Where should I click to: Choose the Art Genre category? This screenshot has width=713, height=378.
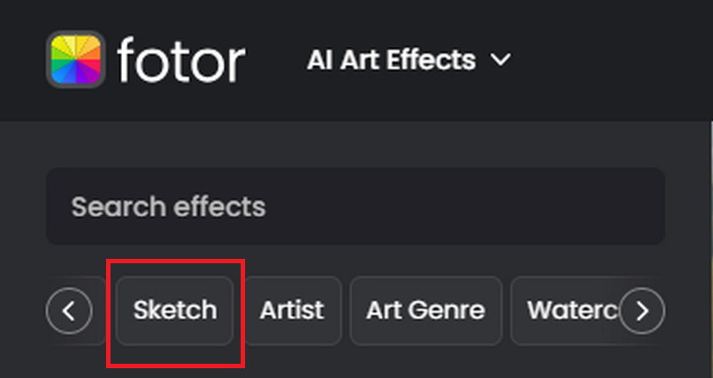pyautogui.click(x=426, y=310)
